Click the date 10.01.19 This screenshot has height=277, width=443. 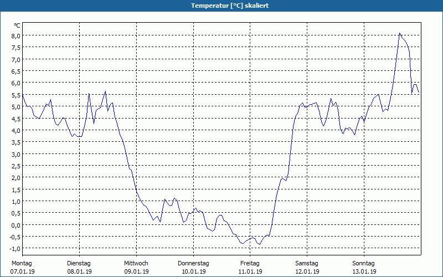(x=194, y=271)
